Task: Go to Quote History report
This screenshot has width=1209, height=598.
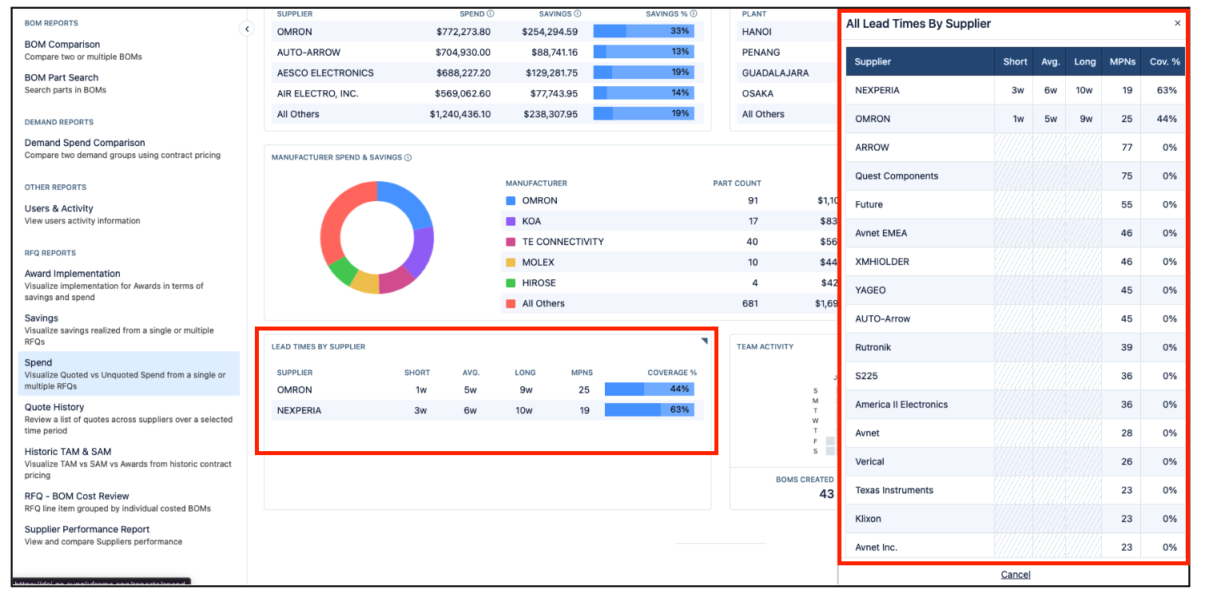Action: coord(54,407)
